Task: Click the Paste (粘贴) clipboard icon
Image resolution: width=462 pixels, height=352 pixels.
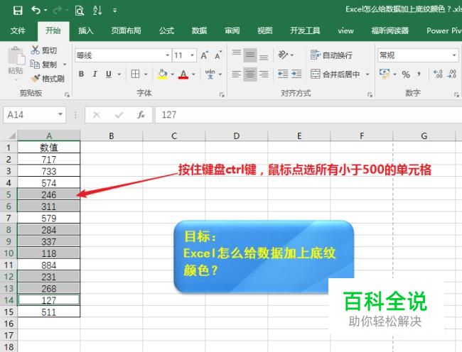Action: coord(16,56)
